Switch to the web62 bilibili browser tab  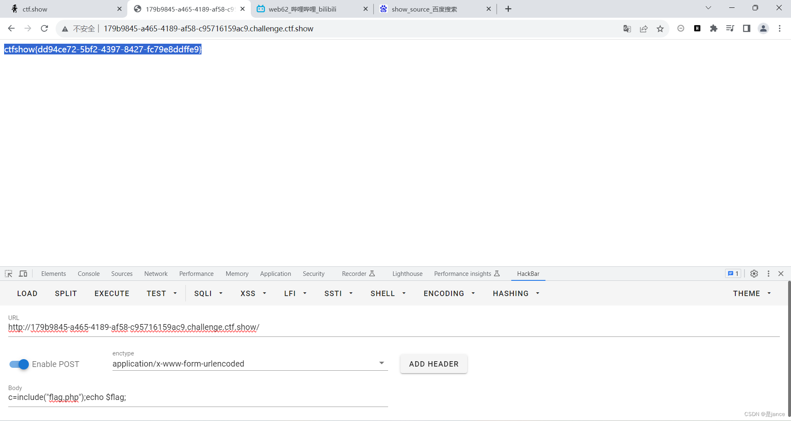(x=307, y=9)
